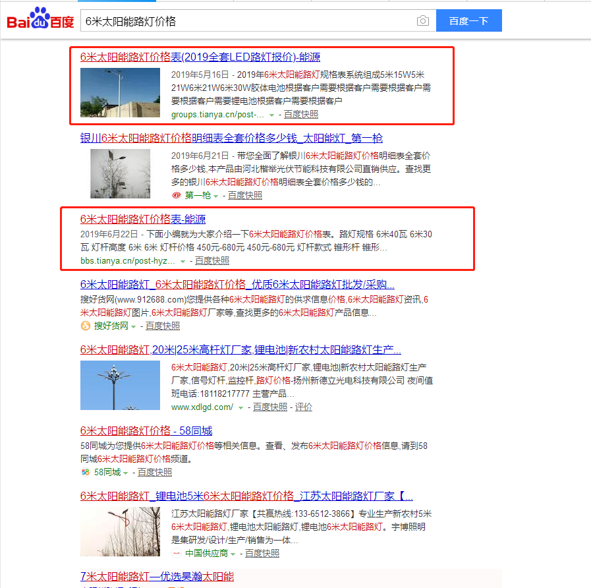591x588 pixels.
Task: Open camera image search icon
Action: 422,20
